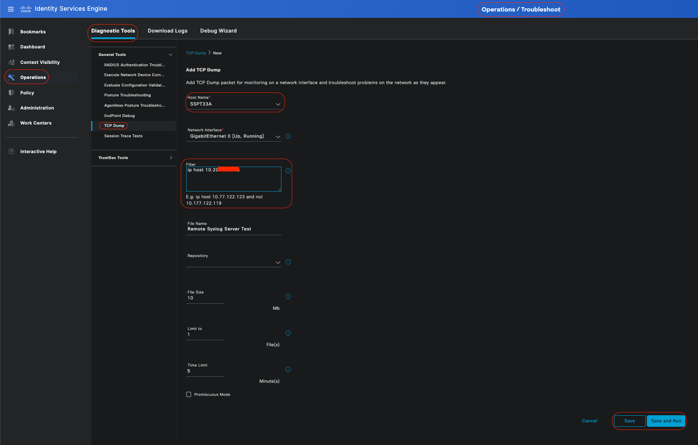The height and width of the screenshot is (445, 698).
Task: Show info for Network Interface field
Action: point(288,136)
